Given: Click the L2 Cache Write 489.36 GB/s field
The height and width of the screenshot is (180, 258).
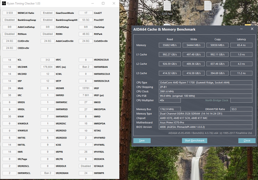Looking at the screenshot, I should click(193, 64).
